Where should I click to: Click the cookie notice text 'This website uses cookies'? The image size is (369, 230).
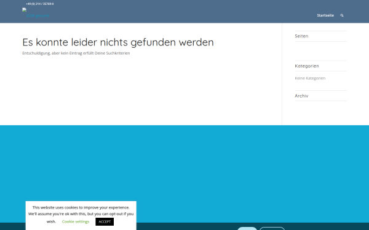(x=81, y=207)
